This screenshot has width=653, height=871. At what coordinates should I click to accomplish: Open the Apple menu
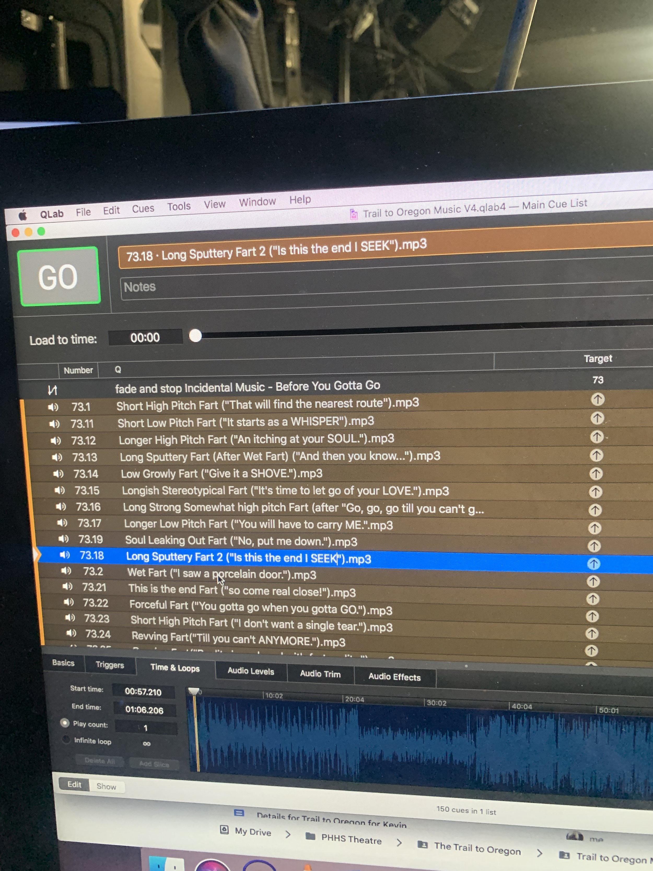(22, 215)
